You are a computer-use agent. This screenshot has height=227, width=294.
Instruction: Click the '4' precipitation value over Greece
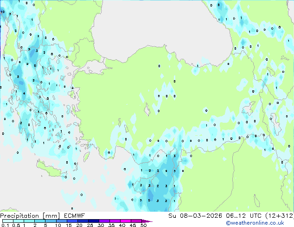24,93
